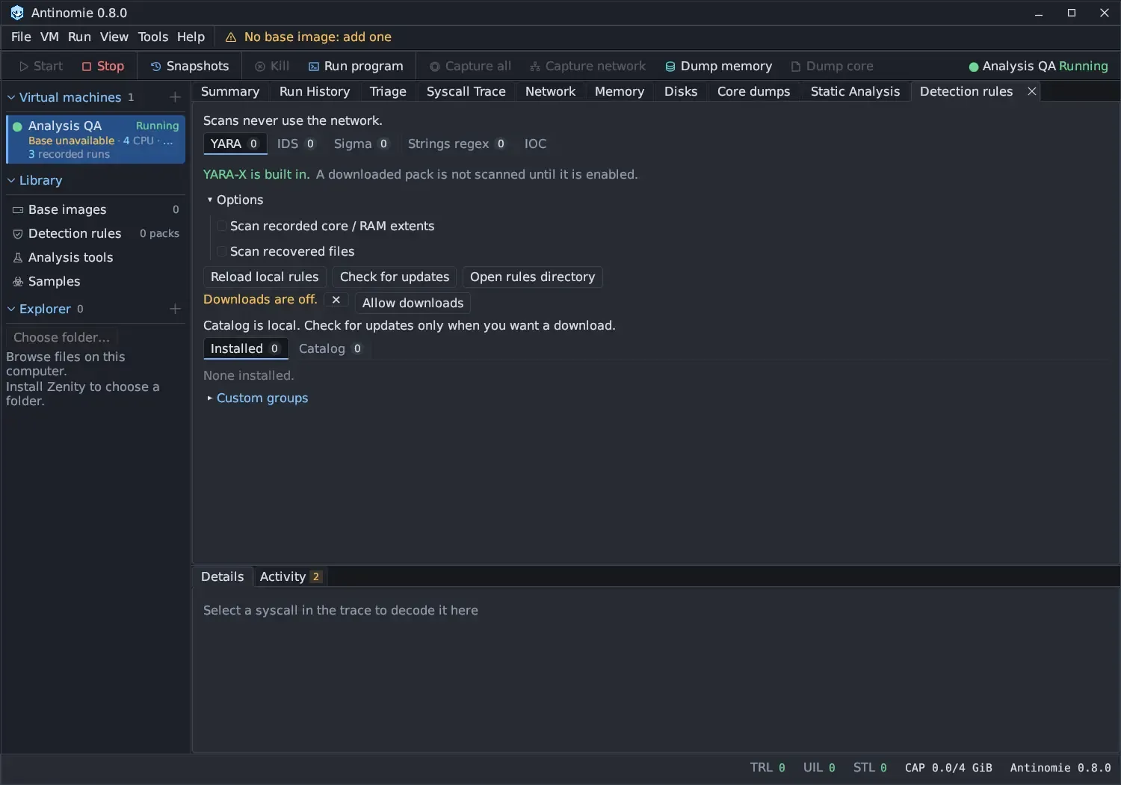This screenshot has width=1121, height=785.
Task: Select the IOC tab
Action: tap(535, 144)
